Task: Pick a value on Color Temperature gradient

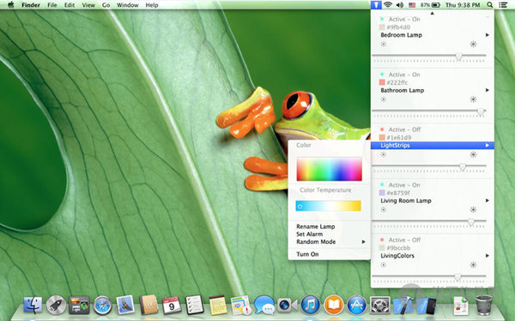Action: (x=329, y=205)
